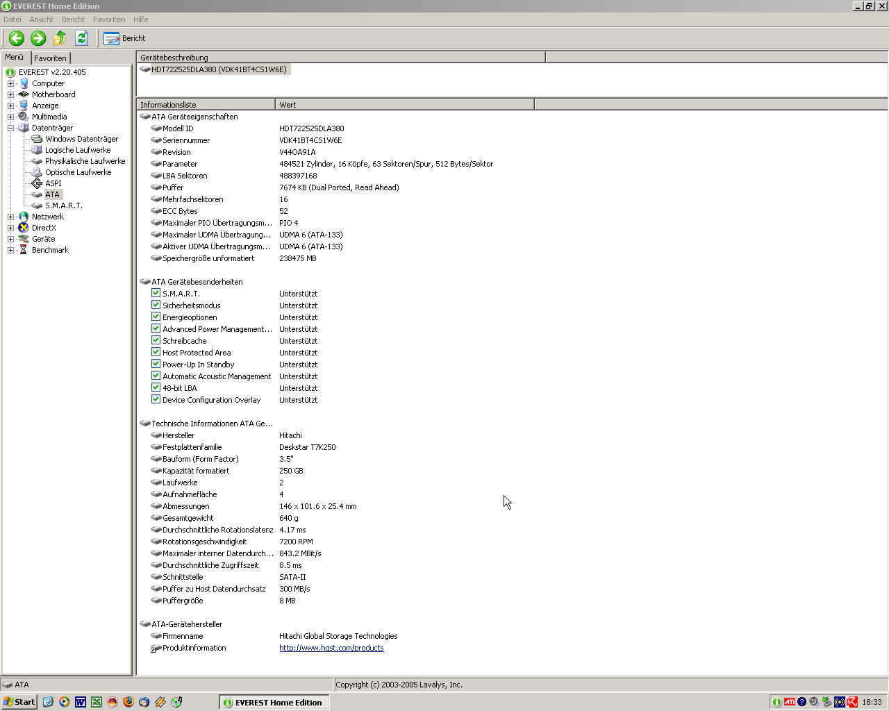Select the Computer icon in tree
This screenshot has width=889, height=711.
[24, 83]
